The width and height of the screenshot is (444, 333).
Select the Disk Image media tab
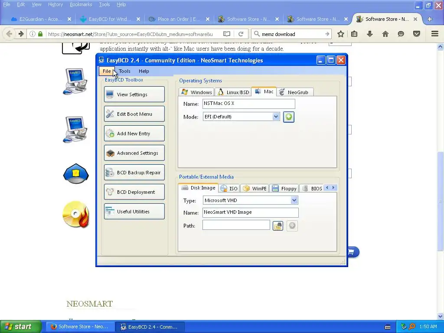click(198, 188)
